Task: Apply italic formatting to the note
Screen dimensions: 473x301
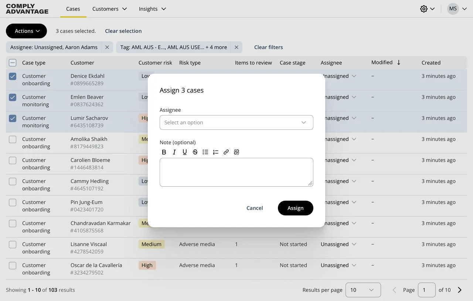Action: (x=174, y=152)
